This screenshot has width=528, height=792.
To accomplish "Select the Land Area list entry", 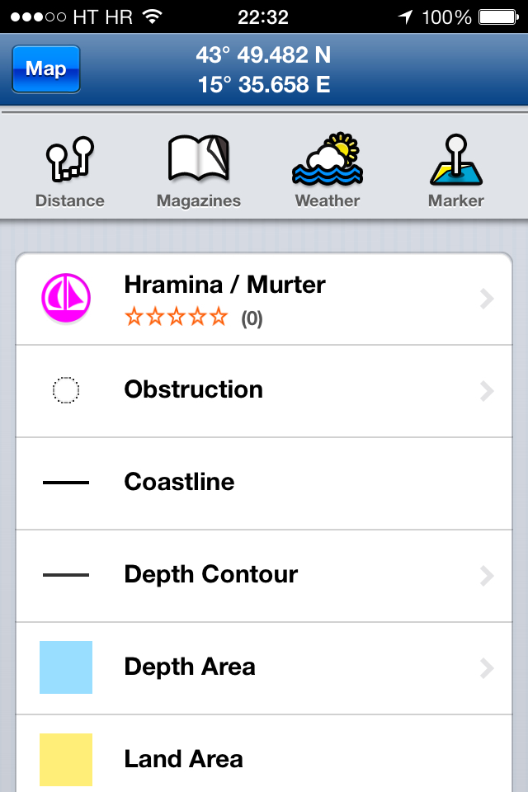I will 264,753.
